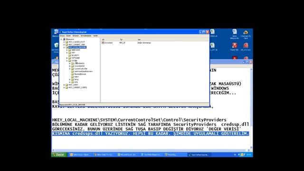304x171 pixels.
Task: Expand the HKEY_CURRENT_USER key
Action: coord(64,45)
